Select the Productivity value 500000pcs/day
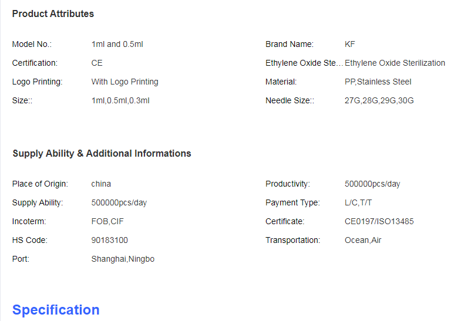The width and height of the screenshot is (451, 321). click(372, 184)
